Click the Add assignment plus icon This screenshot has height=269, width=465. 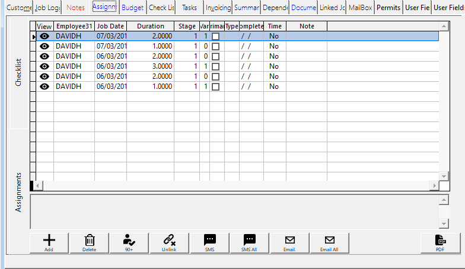[x=49, y=240]
